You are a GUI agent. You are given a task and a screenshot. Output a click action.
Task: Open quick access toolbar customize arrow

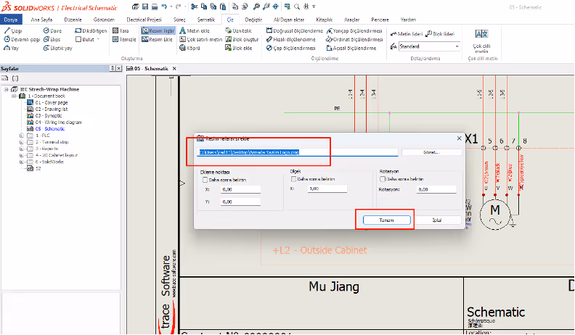click(314, 7)
